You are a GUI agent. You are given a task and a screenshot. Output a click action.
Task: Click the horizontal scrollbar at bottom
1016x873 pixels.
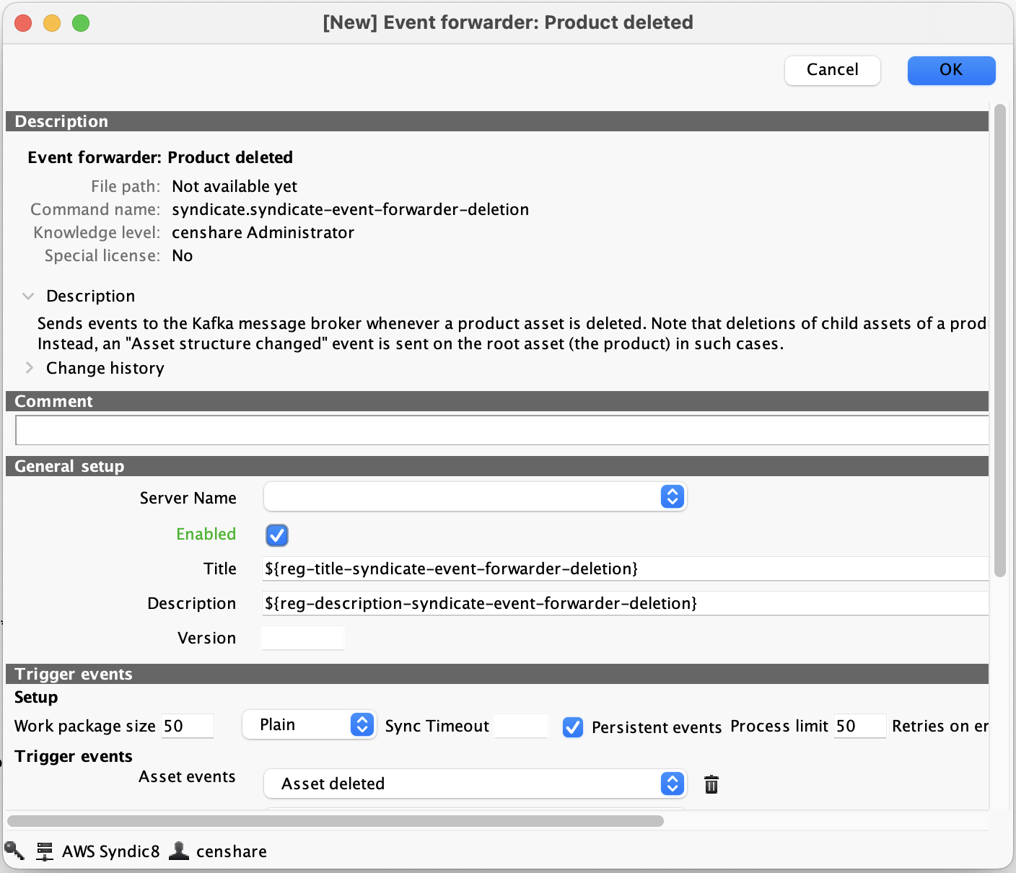click(336, 821)
